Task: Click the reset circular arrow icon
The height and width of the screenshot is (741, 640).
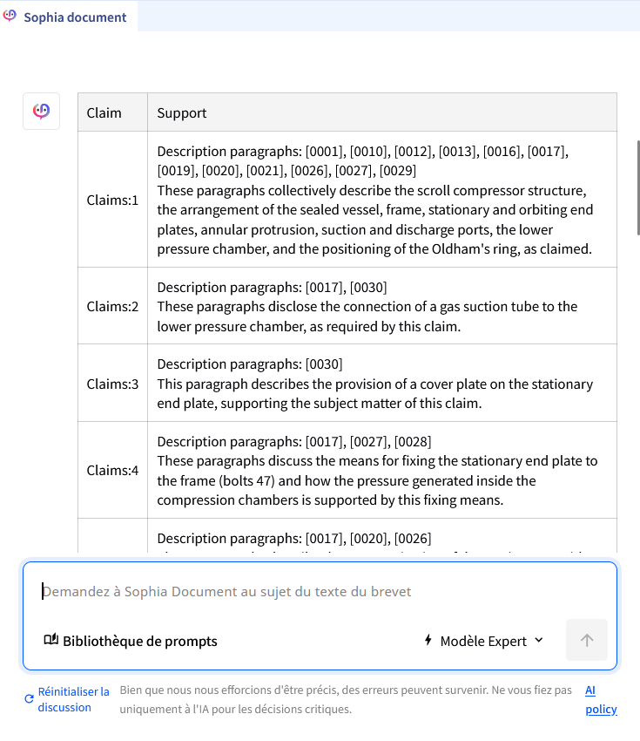Action: pyautogui.click(x=30, y=699)
